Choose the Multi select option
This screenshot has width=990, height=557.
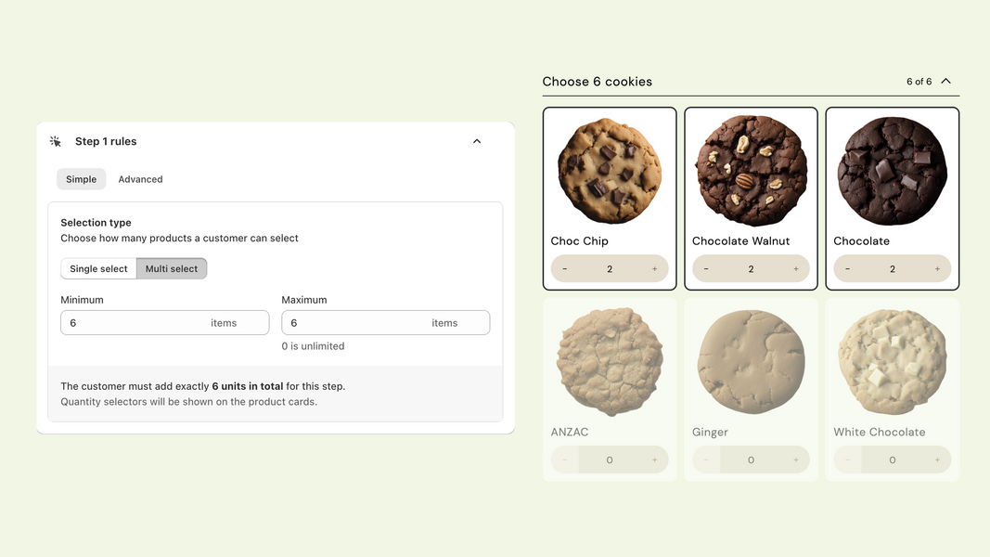click(172, 268)
